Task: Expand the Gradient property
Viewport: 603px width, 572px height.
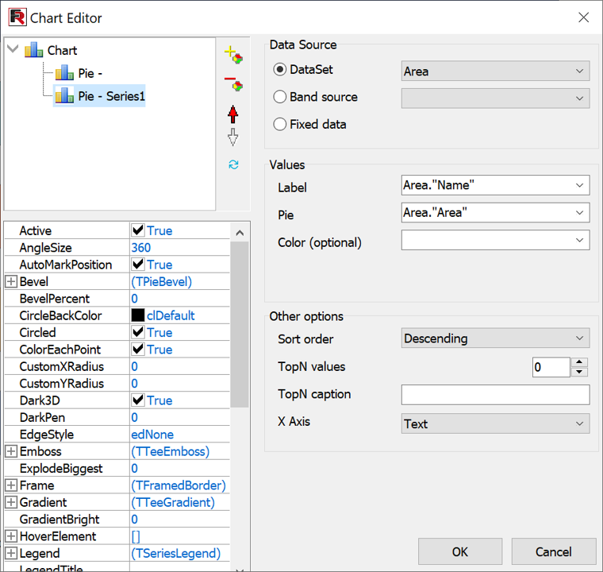Action: point(11,502)
